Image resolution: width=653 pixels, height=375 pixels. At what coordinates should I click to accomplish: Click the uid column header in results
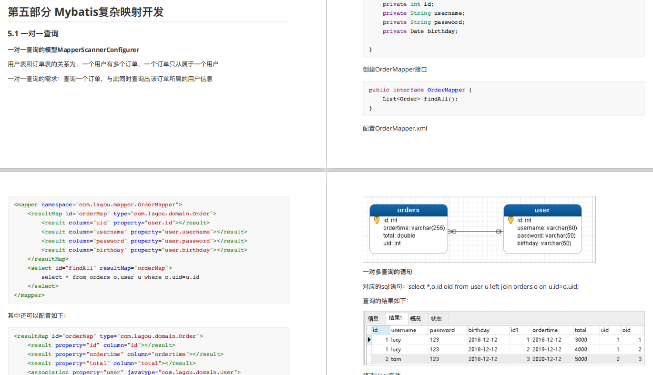(611, 330)
